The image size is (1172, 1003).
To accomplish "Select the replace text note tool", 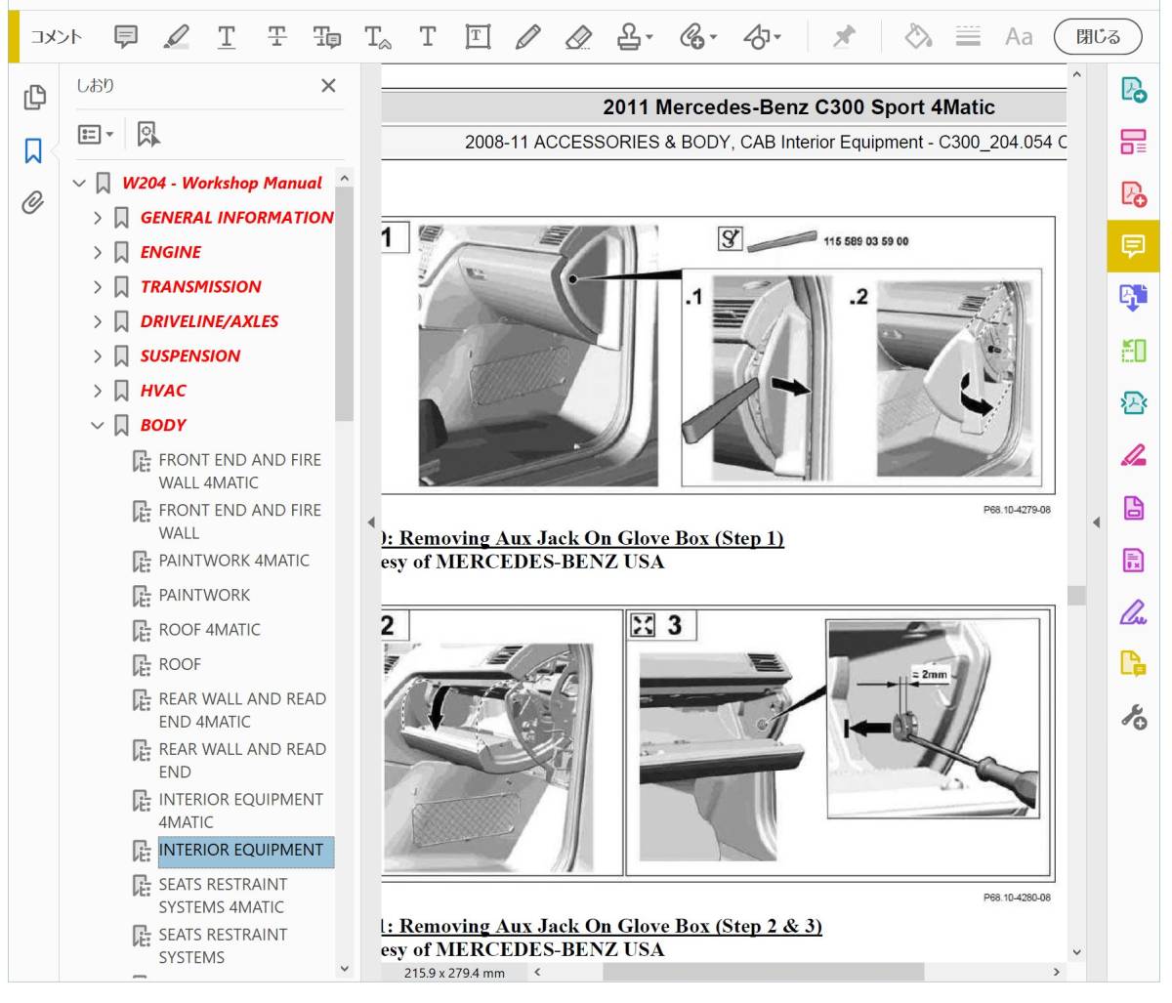I will pos(327,37).
